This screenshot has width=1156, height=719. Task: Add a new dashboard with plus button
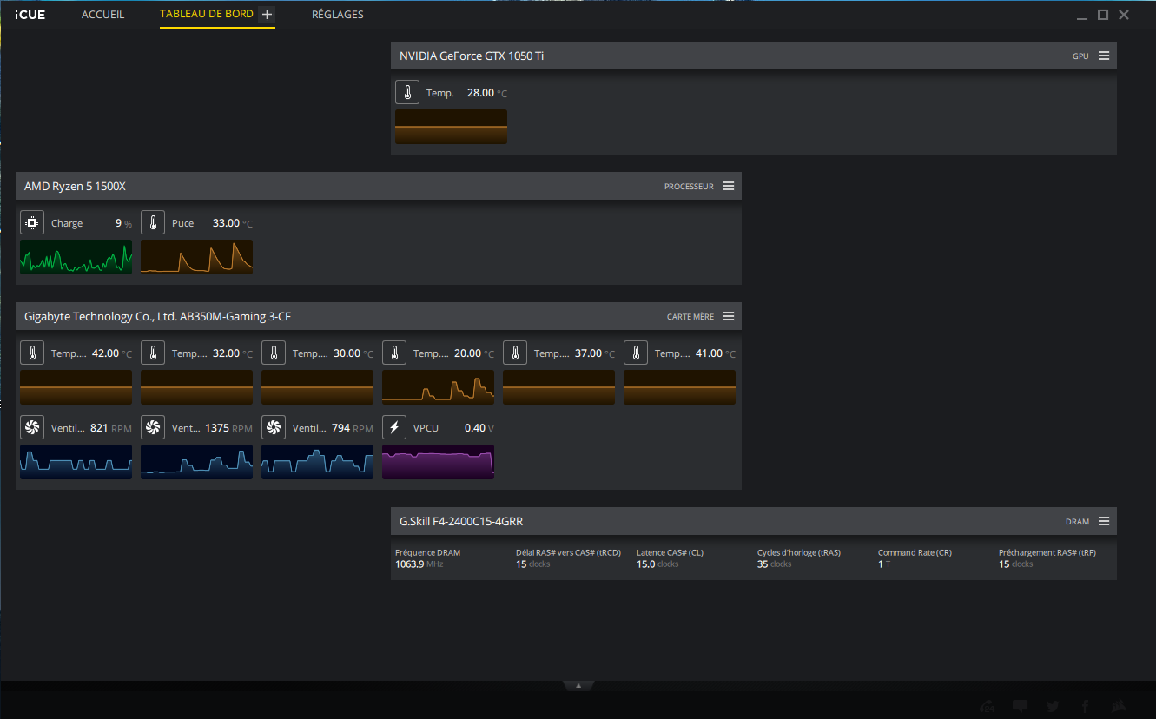click(x=267, y=15)
